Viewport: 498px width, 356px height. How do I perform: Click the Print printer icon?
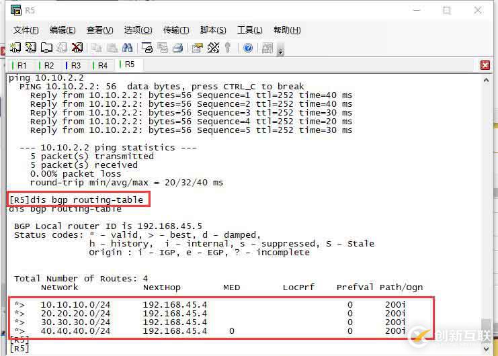pyautogui.click(x=178, y=48)
